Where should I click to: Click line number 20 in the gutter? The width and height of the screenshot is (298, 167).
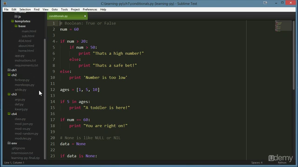53,138
